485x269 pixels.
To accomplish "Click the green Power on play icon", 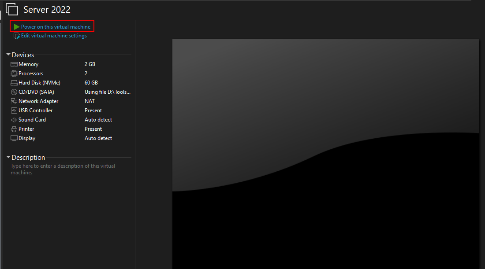I will point(16,27).
